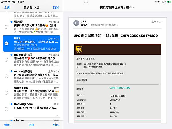Screen dimensions: 172x129
Task: Click the 寄件明細 section heading
Action: 81,80
